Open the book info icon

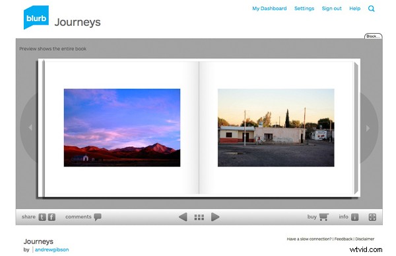pyautogui.click(x=354, y=217)
